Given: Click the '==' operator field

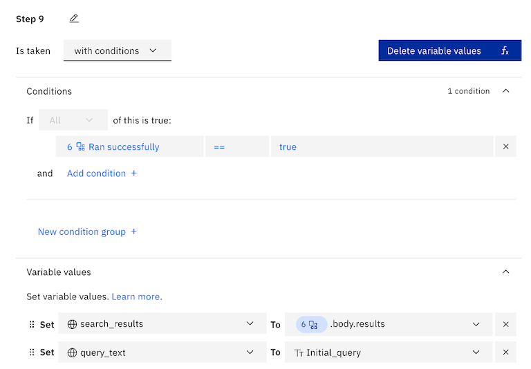Looking at the screenshot, I should pos(236,146).
